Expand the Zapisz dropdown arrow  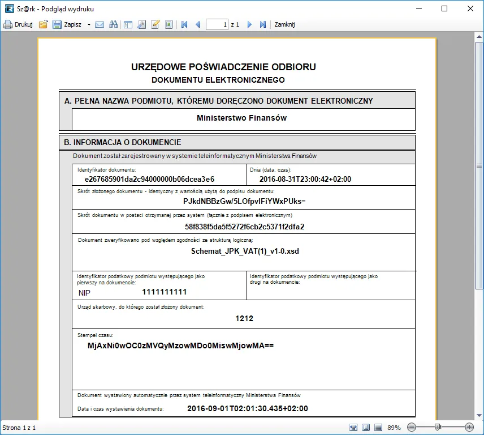tap(89, 24)
